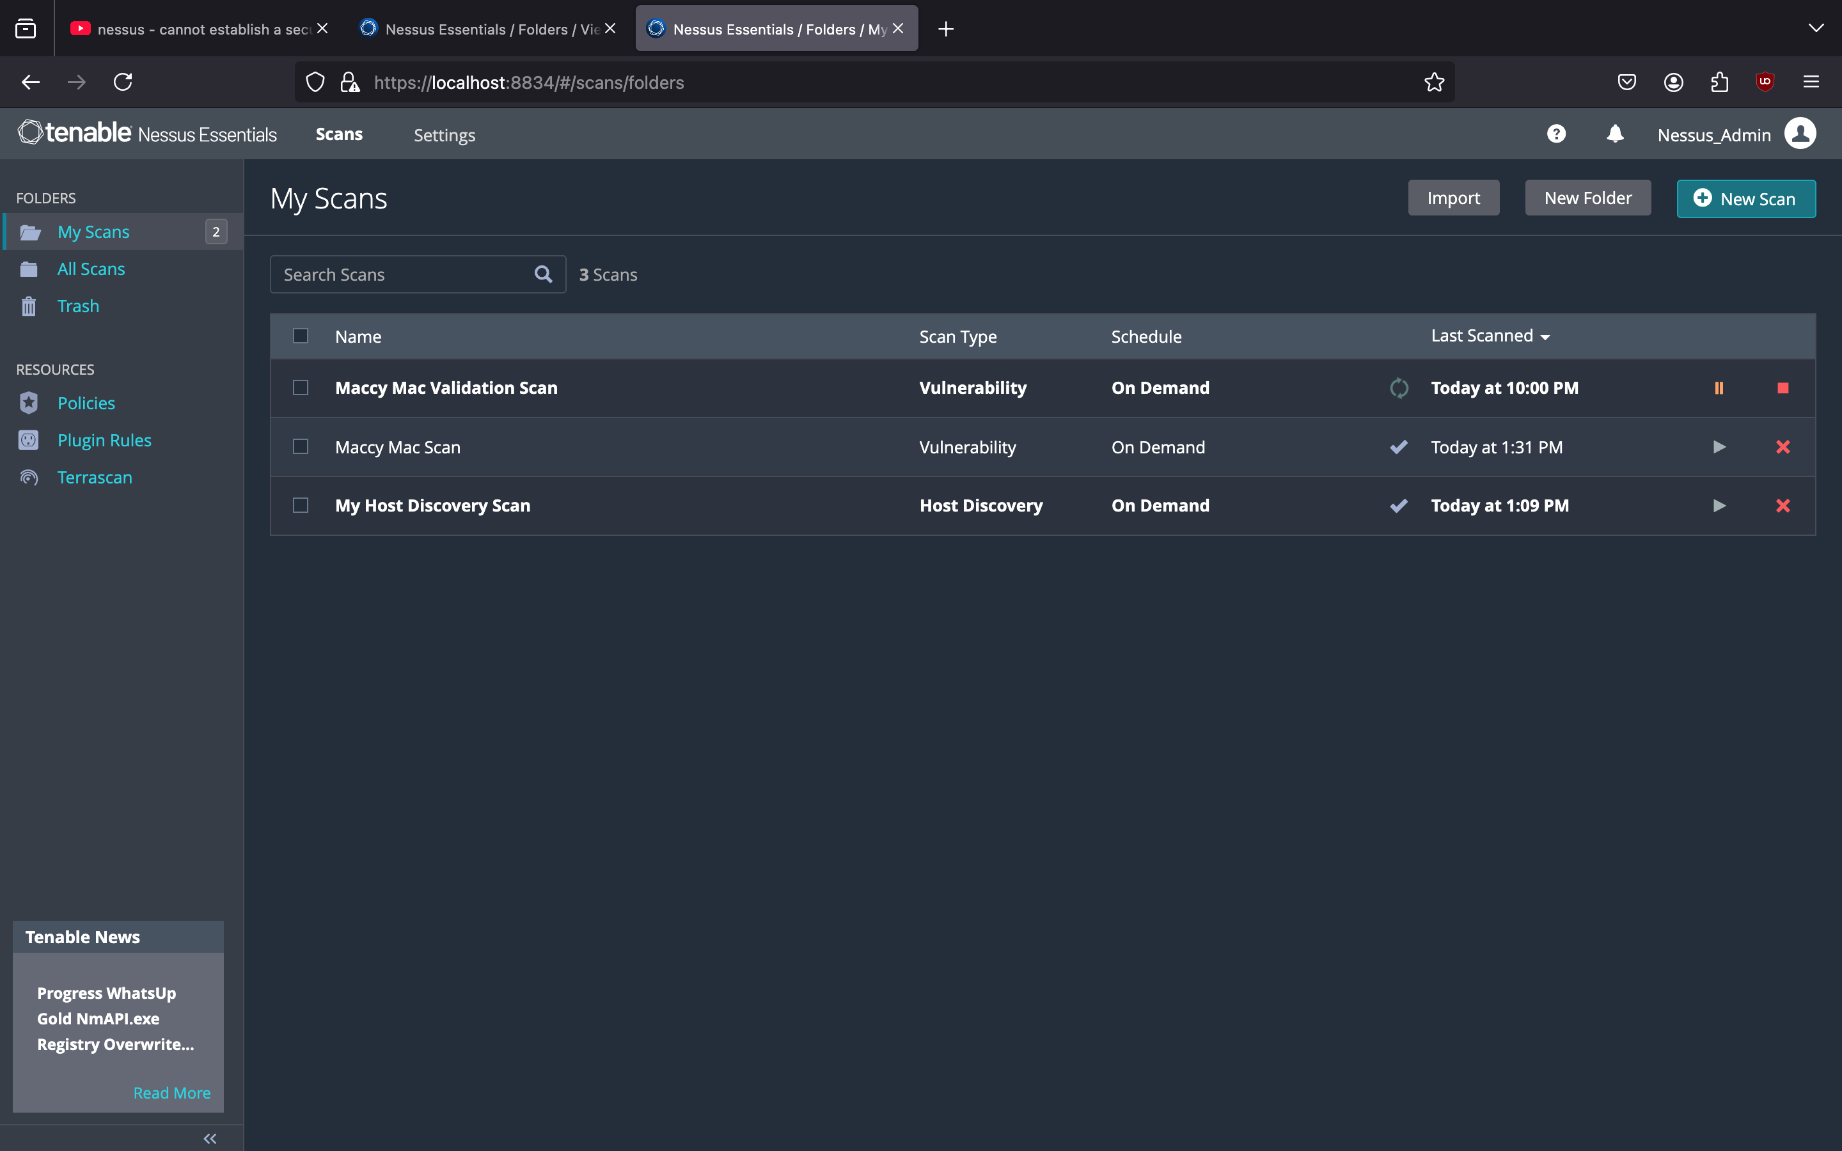The width and height of the screenshot is (1842, 1151).
Task: Tick the My Host Discovery Scan checkbox
Action: tap(301, 505)
